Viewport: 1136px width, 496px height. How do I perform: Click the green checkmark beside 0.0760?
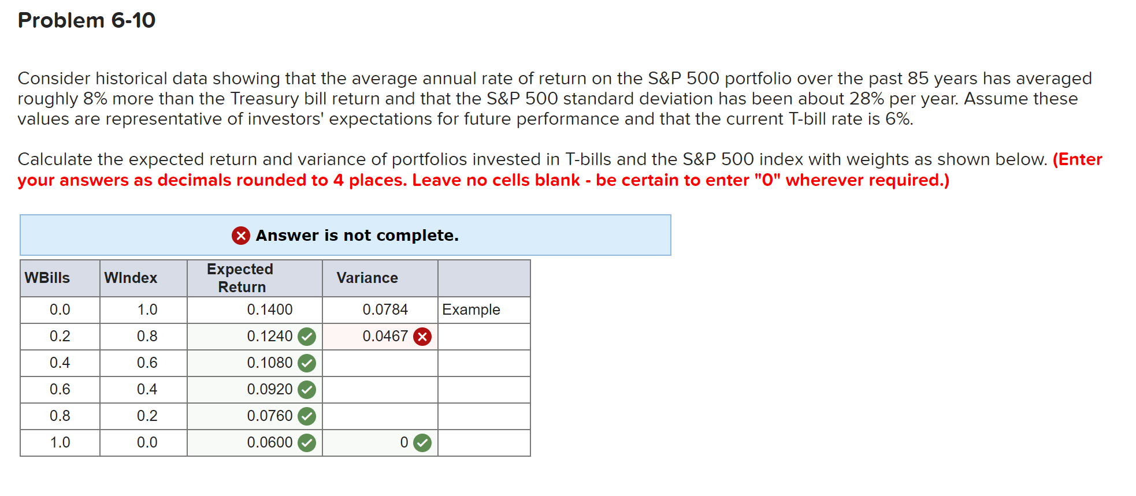coord(307,416)
